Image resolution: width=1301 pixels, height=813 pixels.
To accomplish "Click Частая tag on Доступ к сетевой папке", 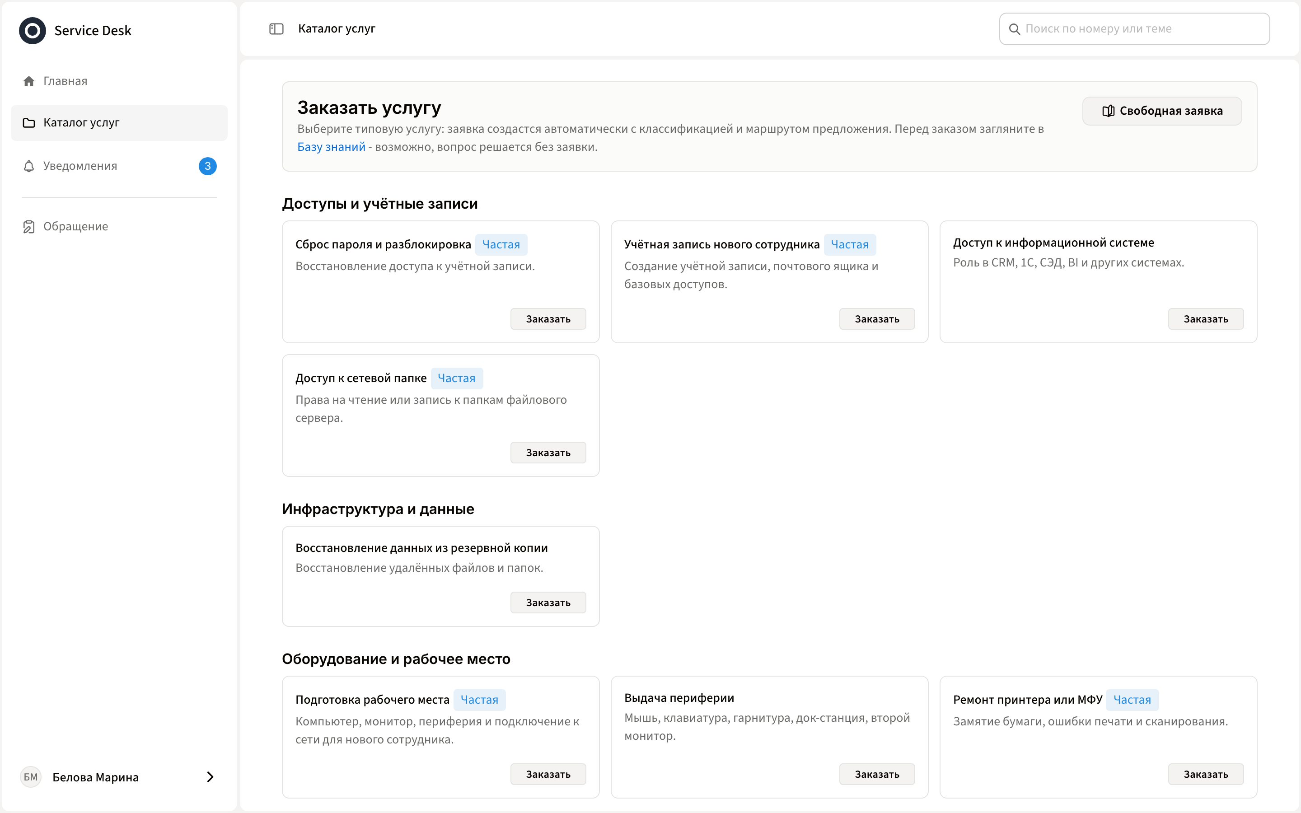I will 456,378.
